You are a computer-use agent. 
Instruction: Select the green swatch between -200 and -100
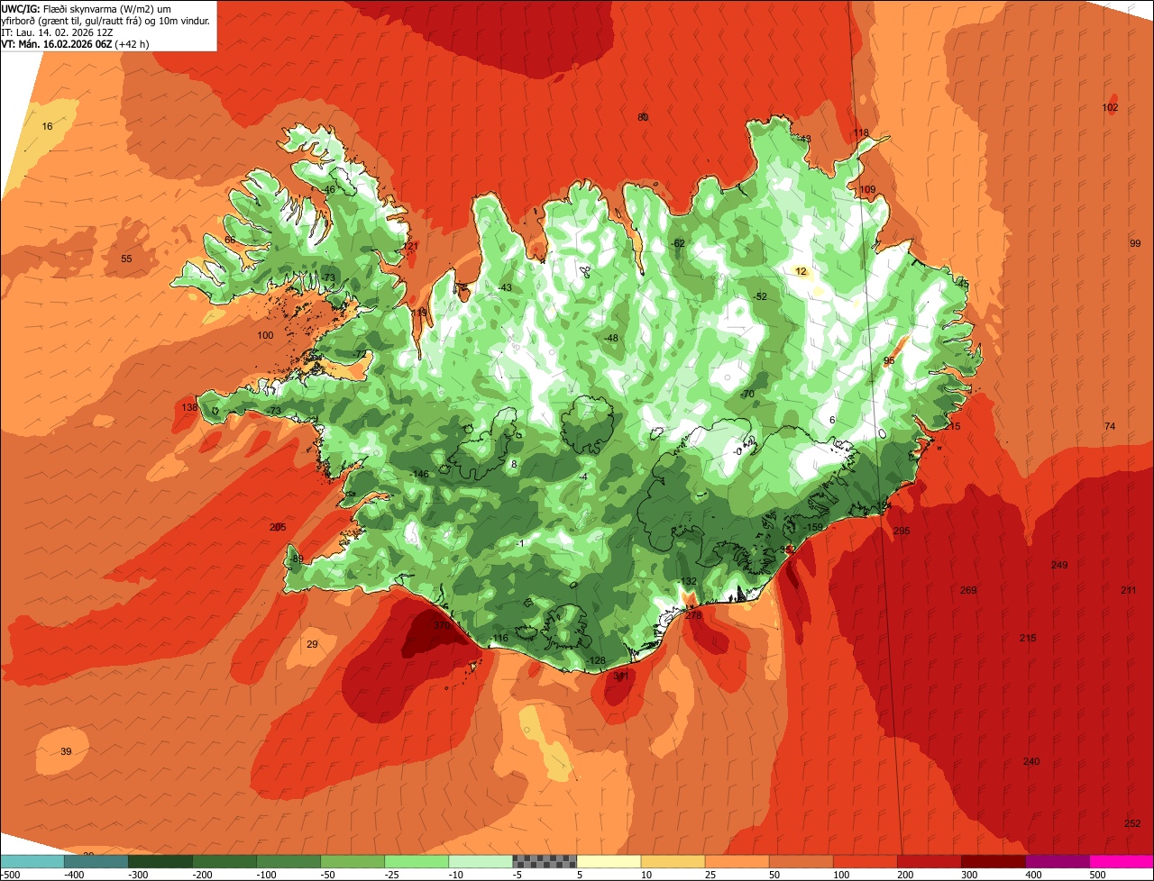pos(288,861)
